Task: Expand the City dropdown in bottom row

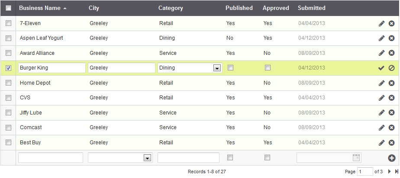Action: (147, 158)
